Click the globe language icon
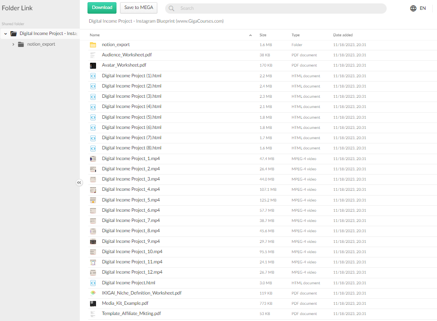The height and width of the screenshot is (321, 437). pos(413,8)
